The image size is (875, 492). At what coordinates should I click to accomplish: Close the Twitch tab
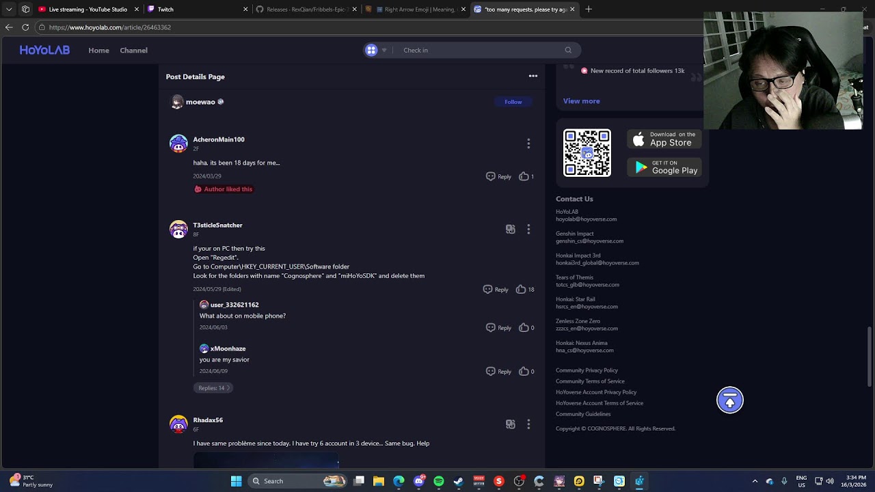(245, 10)
